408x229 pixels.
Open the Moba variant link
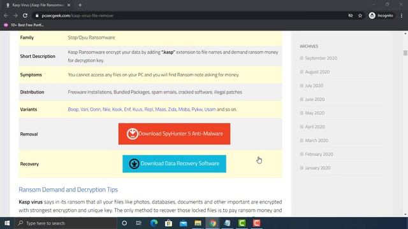click(184, 109)
